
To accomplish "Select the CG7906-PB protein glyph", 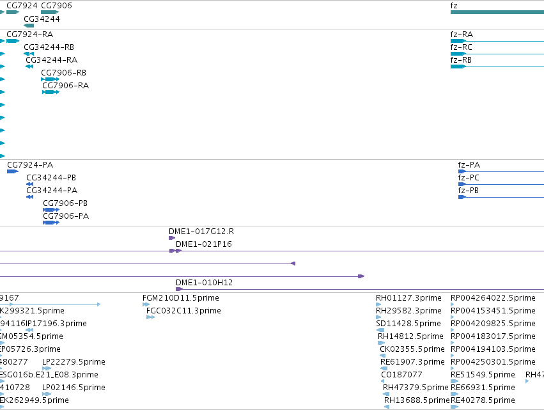I will 51,210.
